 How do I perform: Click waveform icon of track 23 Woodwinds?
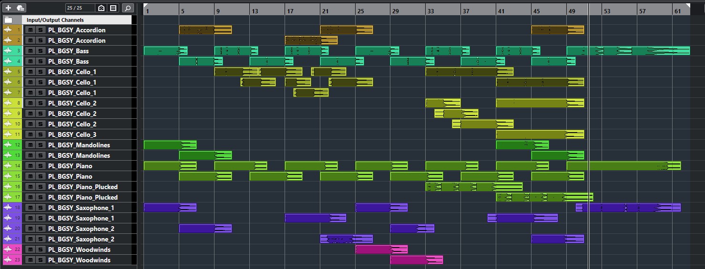(x=8, y=260)
